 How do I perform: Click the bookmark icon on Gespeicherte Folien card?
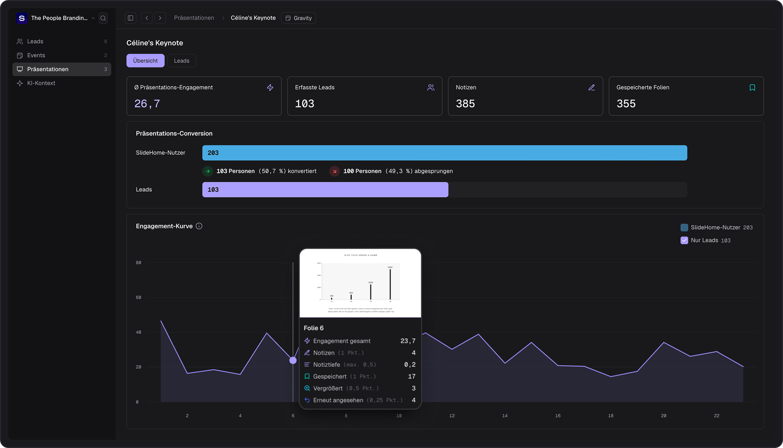coord(752,88)
